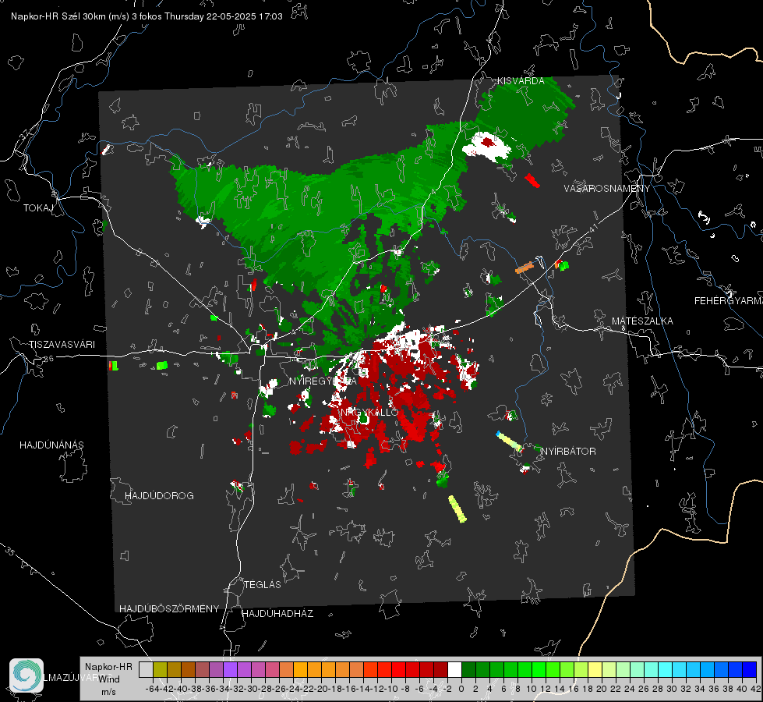The image size is (763, 702).
Task: Click the TISZAVASVÁRI town label
Action: pos(62,345)
